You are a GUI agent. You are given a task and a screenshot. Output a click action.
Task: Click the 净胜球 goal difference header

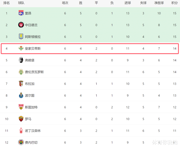[159, 3]
